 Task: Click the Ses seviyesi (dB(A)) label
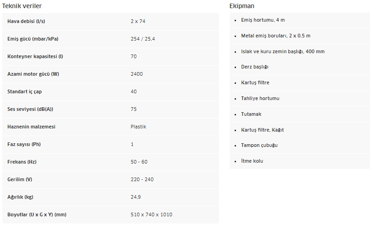click(x=30, y=109)
